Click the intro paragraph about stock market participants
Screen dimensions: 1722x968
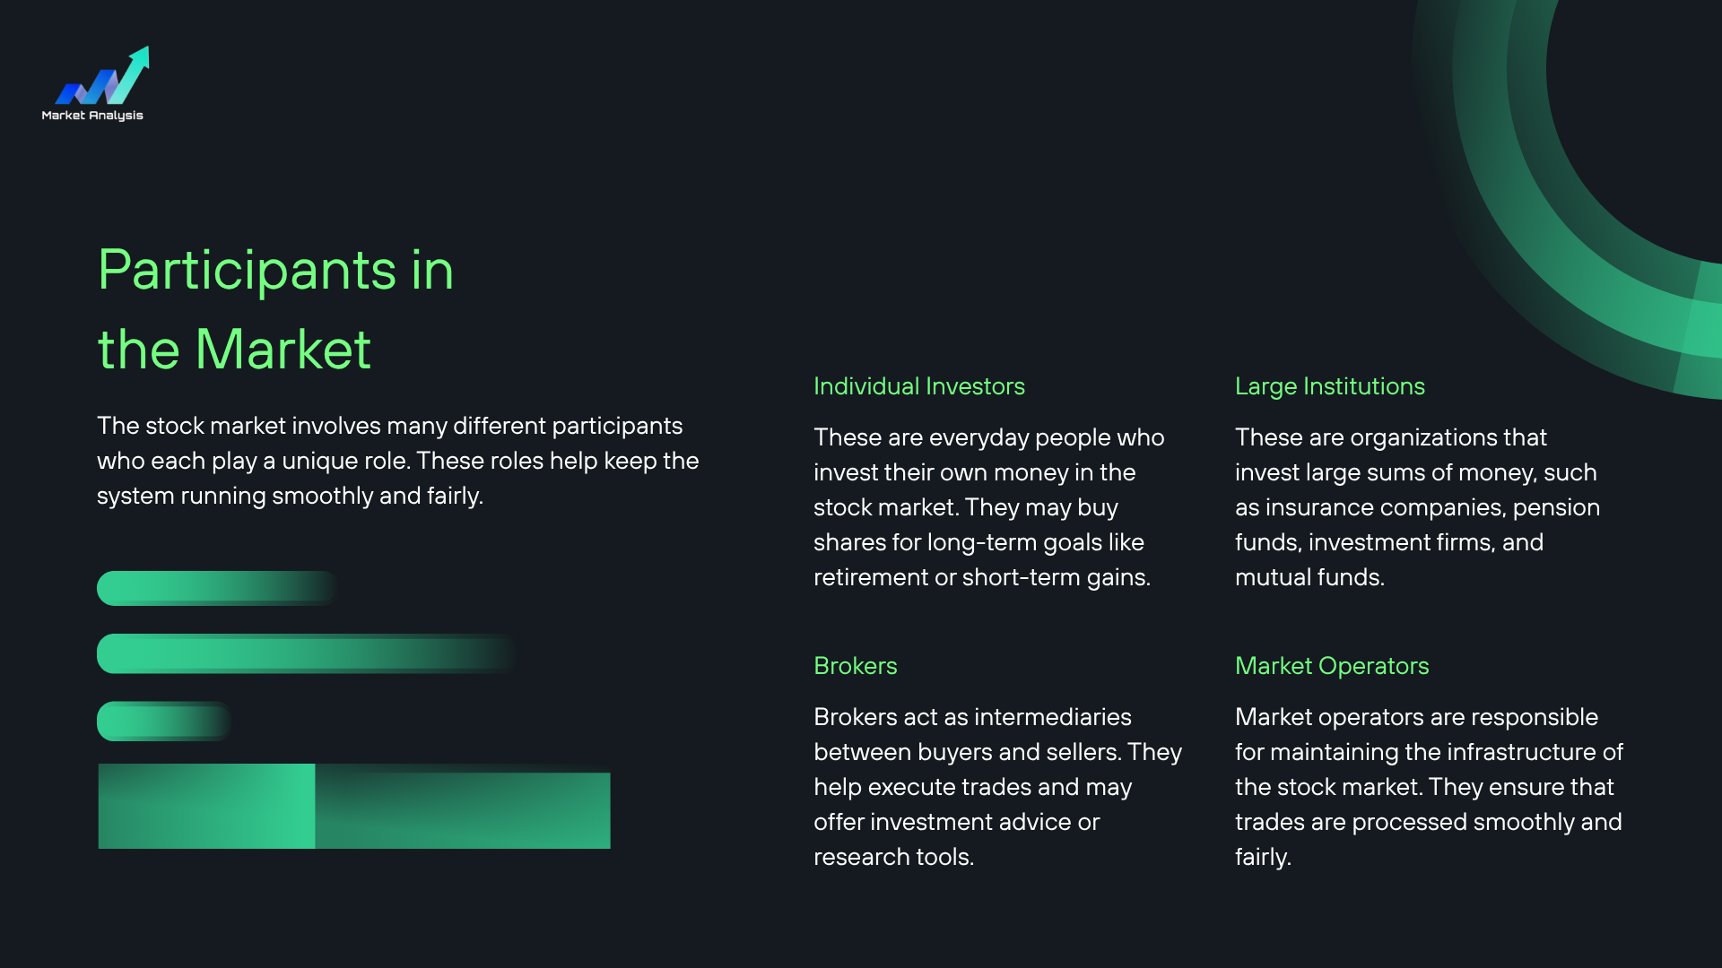397,461
